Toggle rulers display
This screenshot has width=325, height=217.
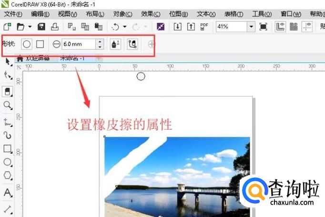[280, 27]
